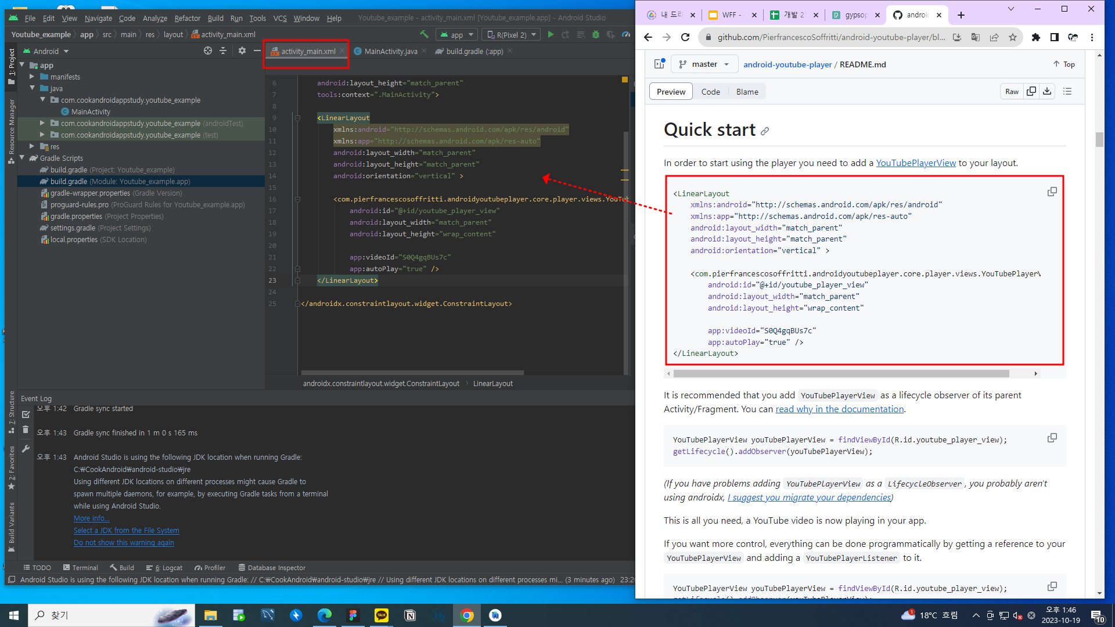
Task: Click Select a JDK from the File System link
Action: tap(126, 531)
